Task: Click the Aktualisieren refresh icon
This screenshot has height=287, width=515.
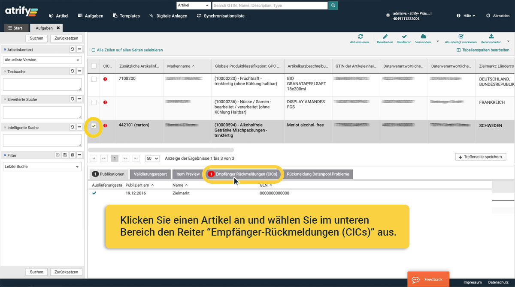Action: point(360,37)
